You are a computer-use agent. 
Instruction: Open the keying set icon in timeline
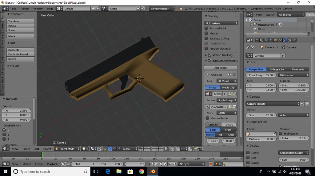pyautogui.click(x=225, y=164)
